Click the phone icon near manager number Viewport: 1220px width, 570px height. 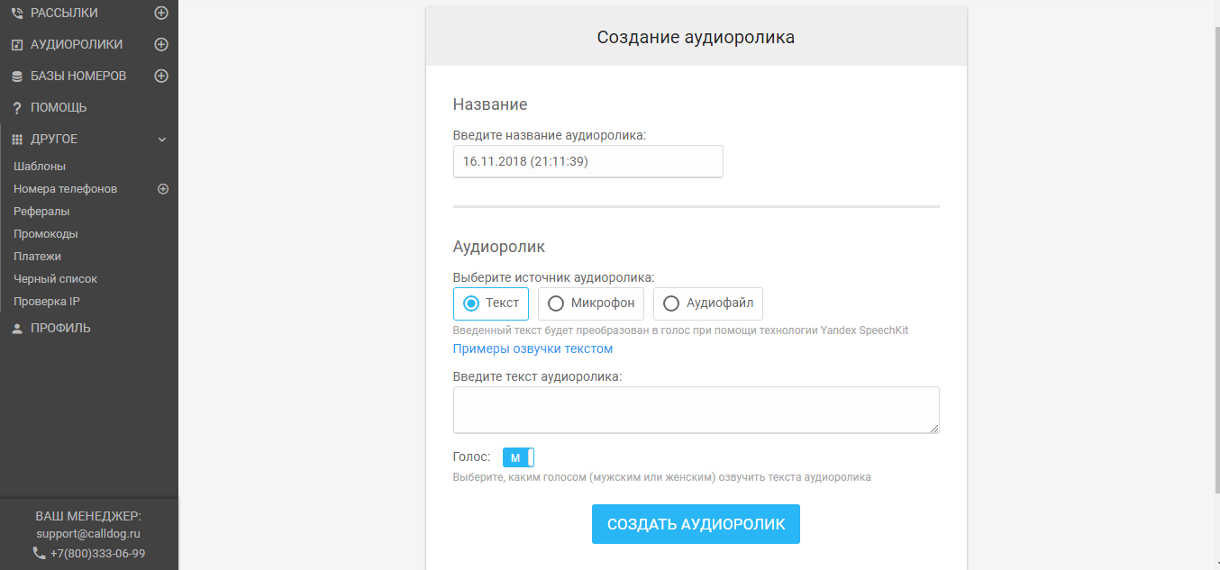coord(39,553)
